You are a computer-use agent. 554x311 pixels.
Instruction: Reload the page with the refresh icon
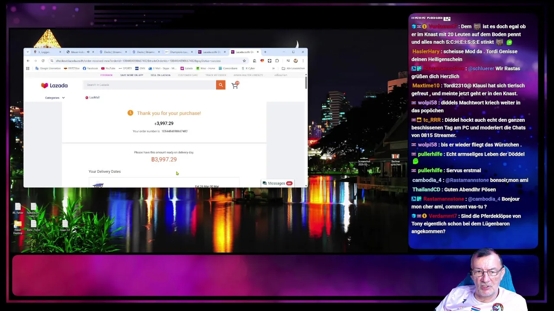pyautogui.click(x=43, y=61)
